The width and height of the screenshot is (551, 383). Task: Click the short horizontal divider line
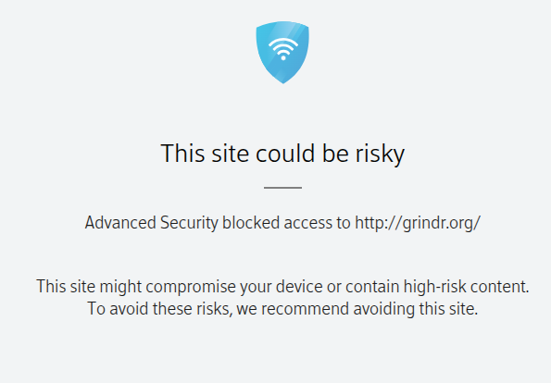(x=282, y=188)
